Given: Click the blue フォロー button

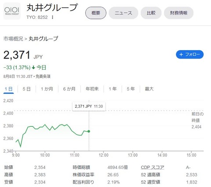Looking at the screenshot, I should [189, 55].
